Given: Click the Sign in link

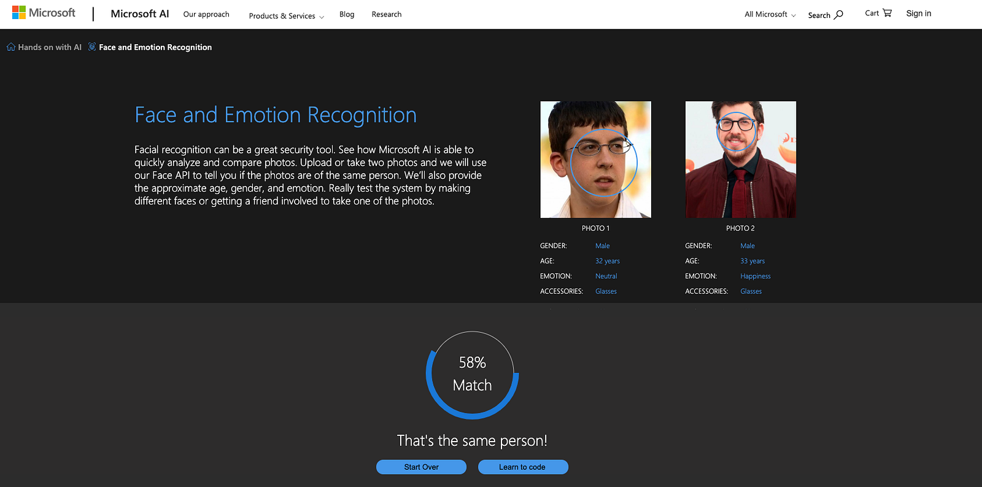Looking at the screenshot, I should (919, 14).
